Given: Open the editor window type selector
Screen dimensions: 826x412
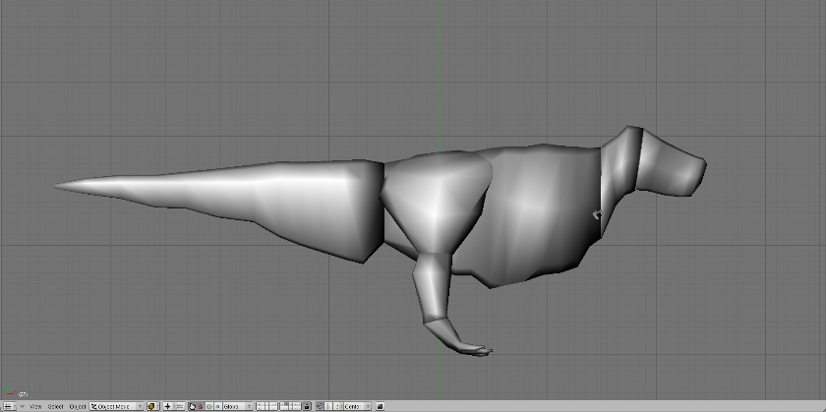Looking at the screenshot, I should [x=9, y=406].
